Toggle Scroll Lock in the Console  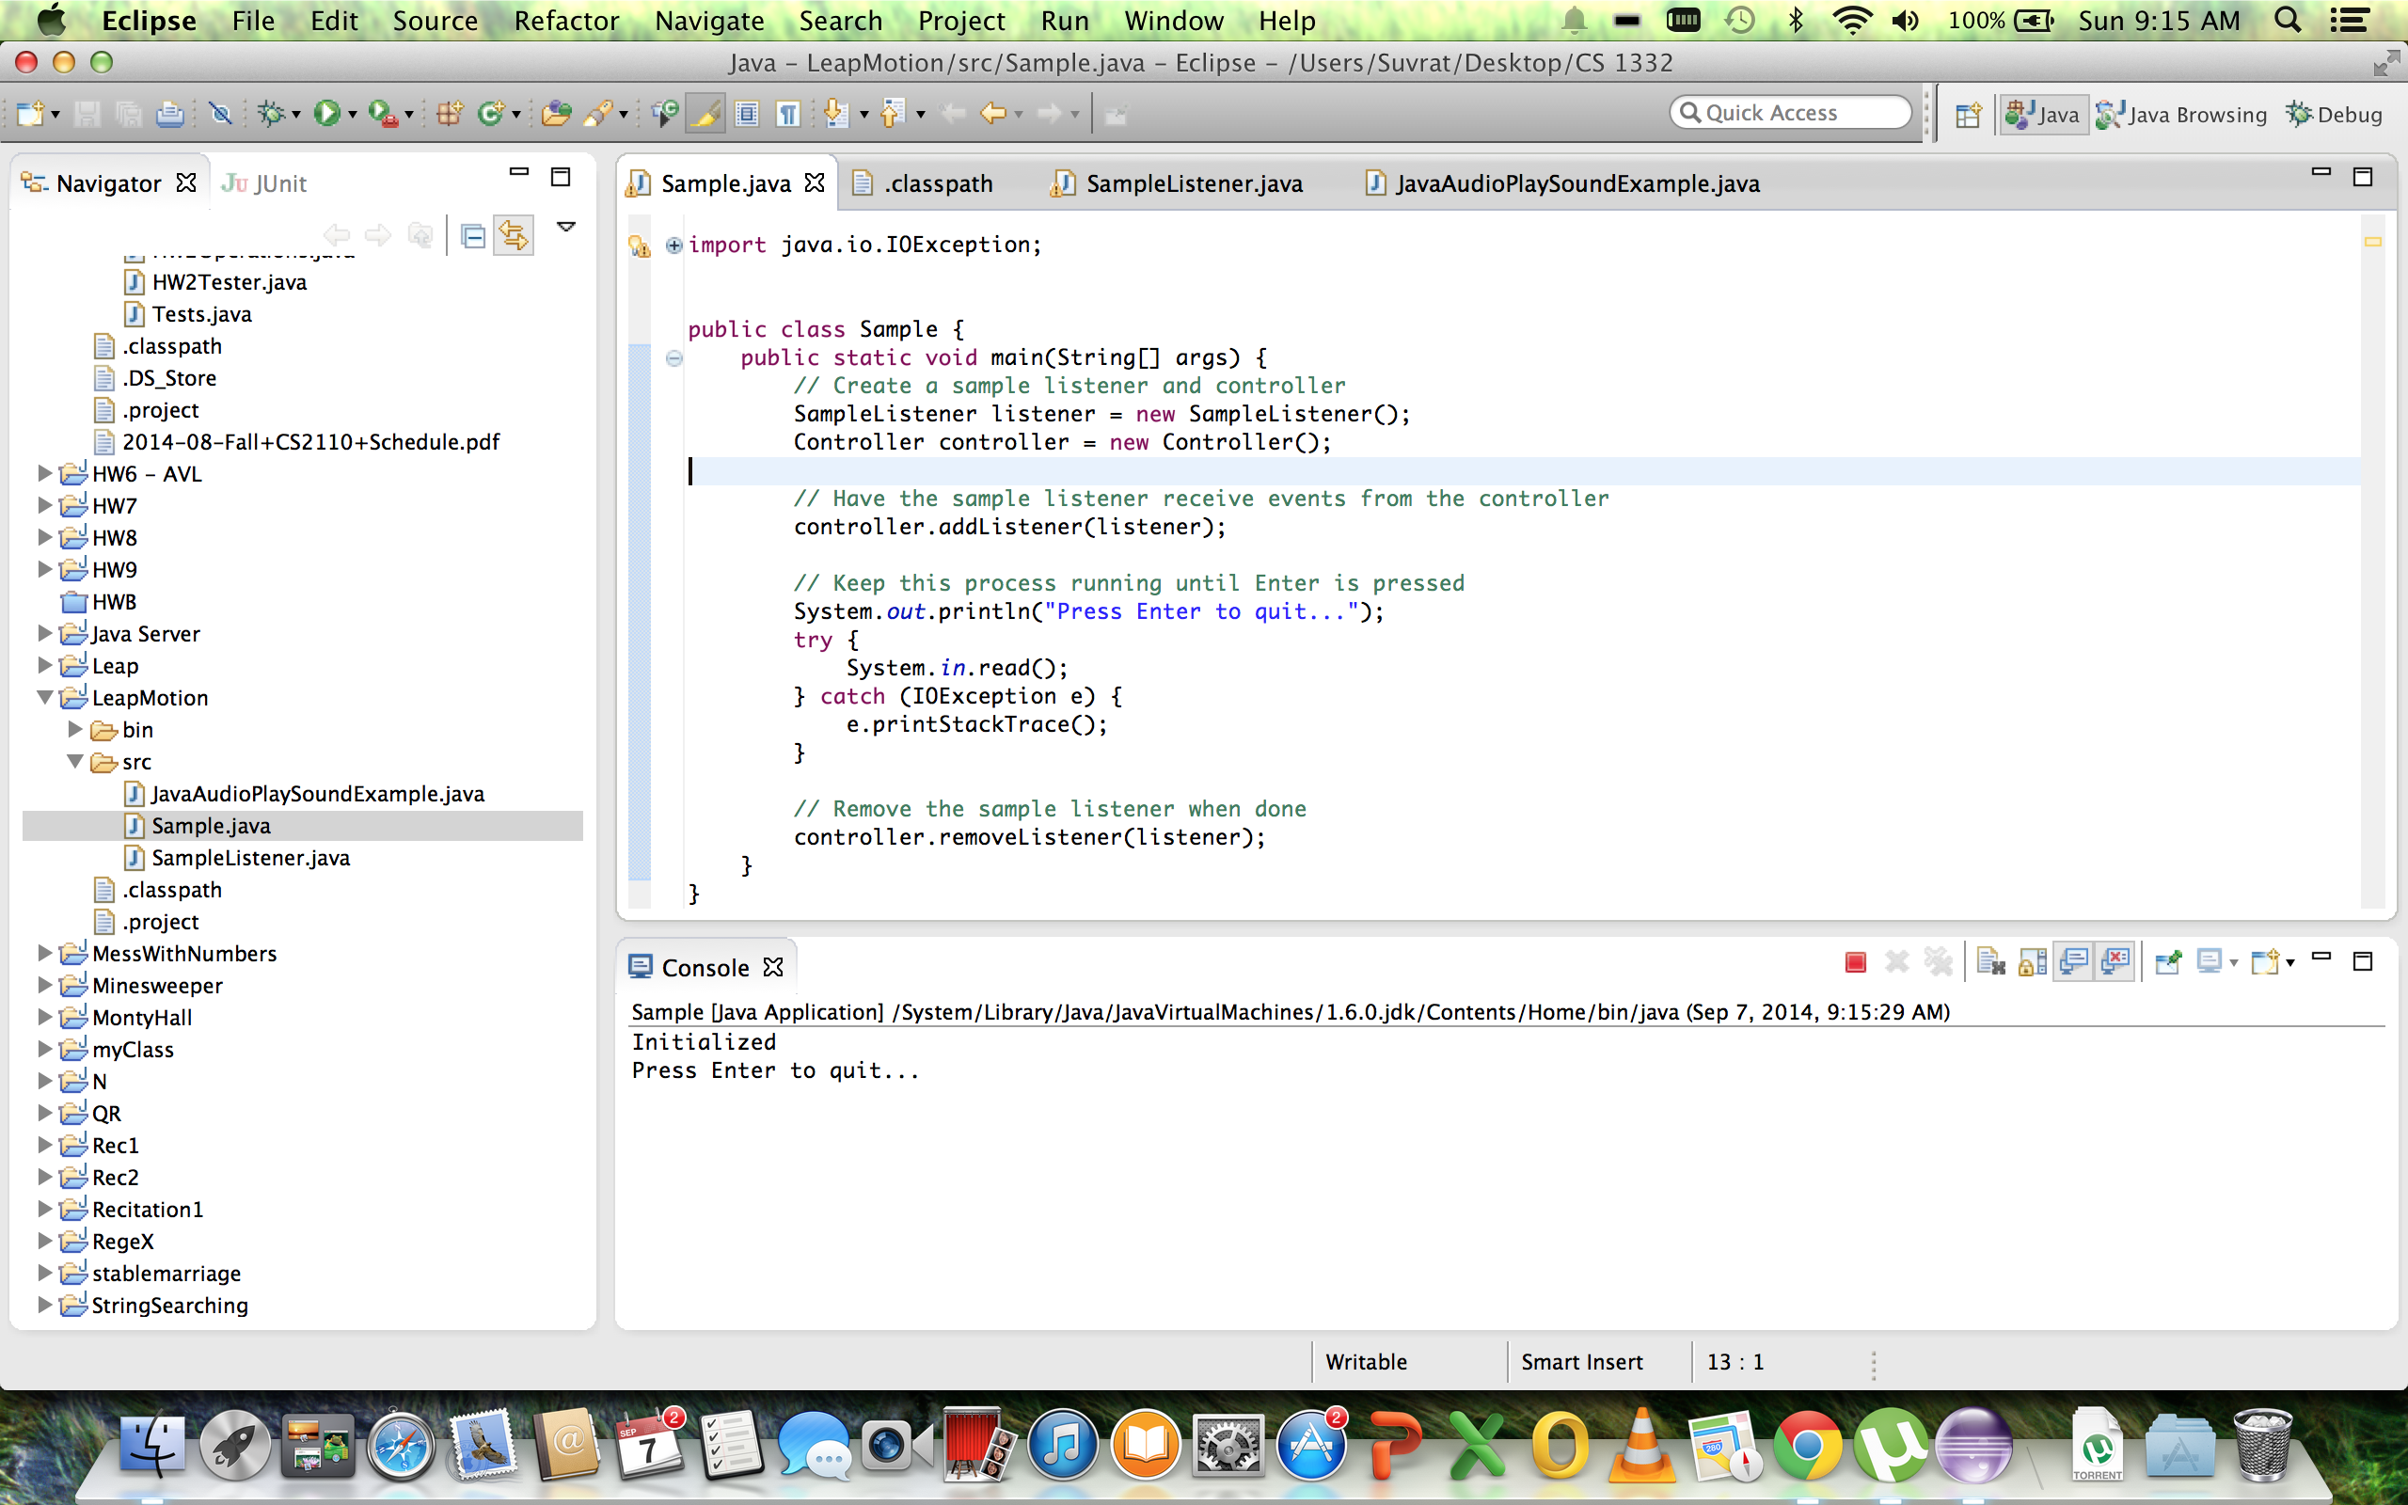click(x=2032, y=962)
